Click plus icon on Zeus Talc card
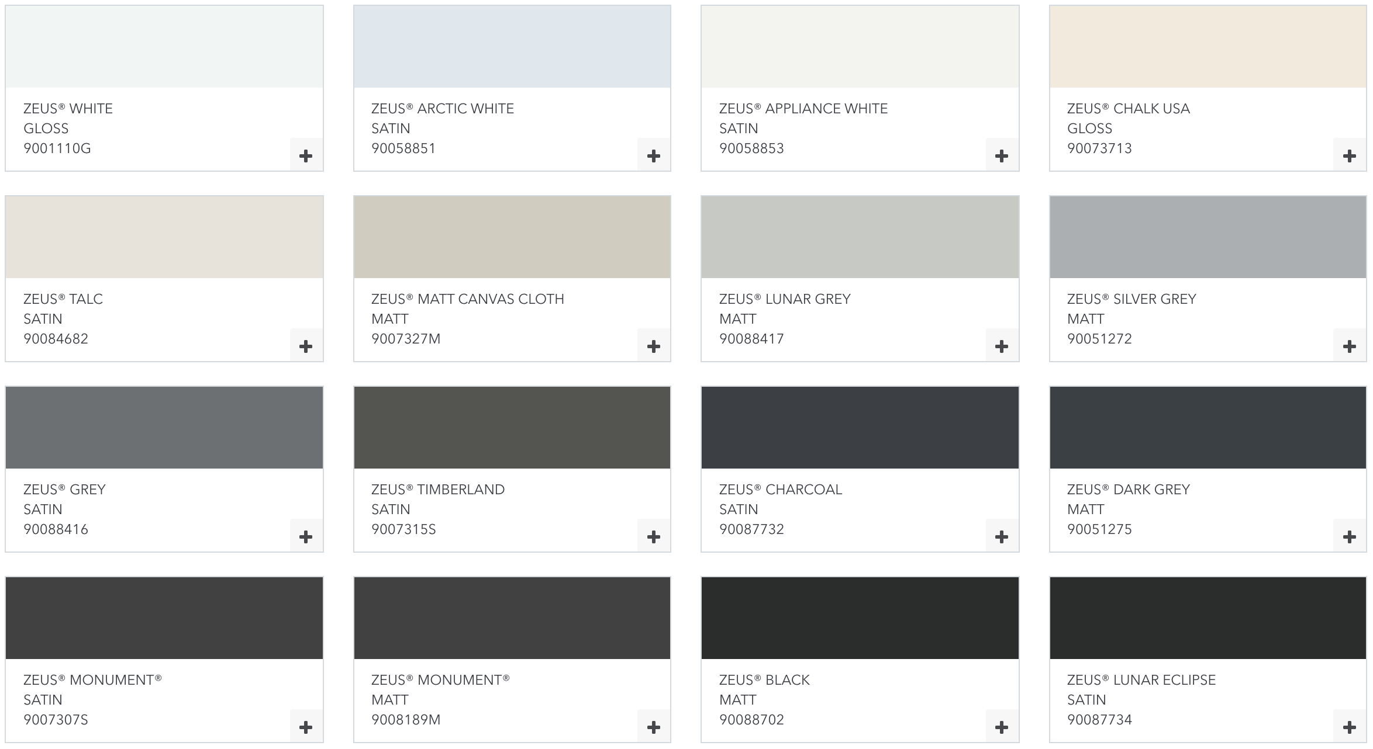This screenshot has height=749, width=1373. tap(306, 346)
